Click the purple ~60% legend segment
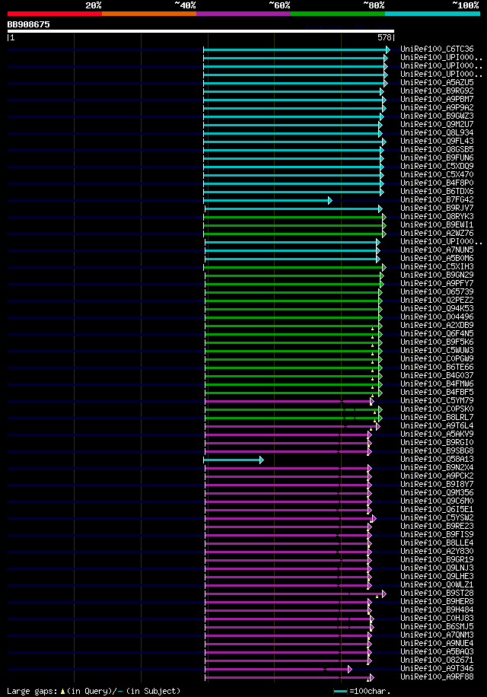487x697 pixels. coord(243,14)
